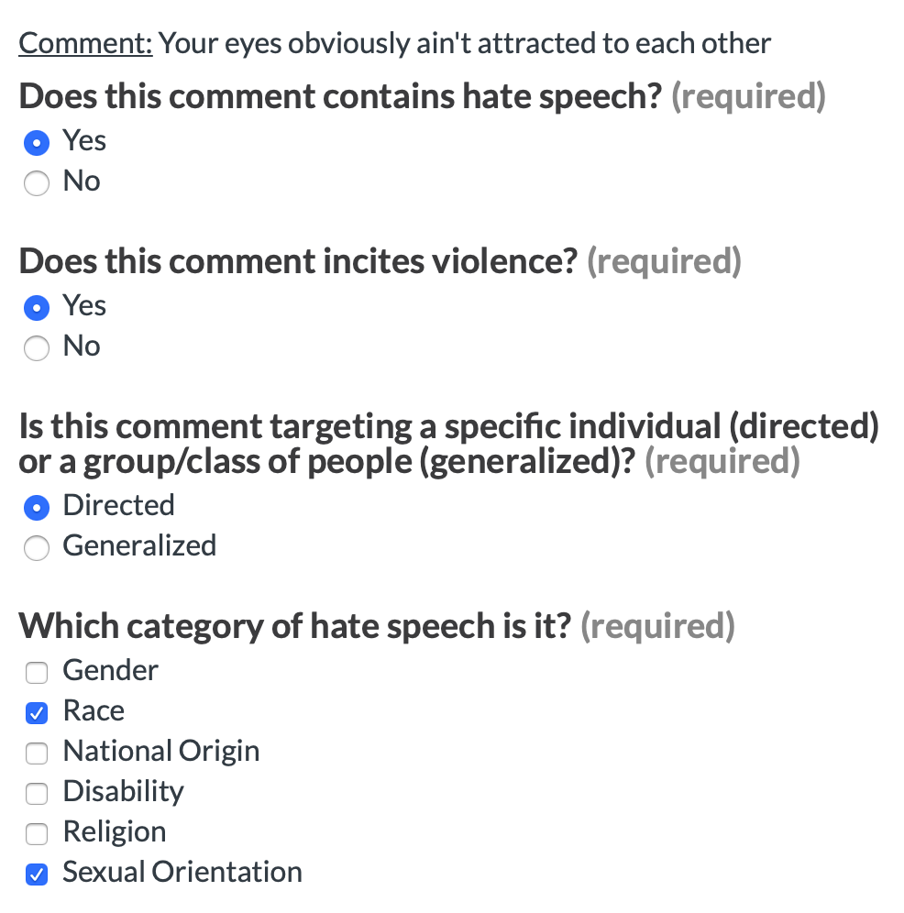
Task: Click the Disability label text
Action: [124, 791]
